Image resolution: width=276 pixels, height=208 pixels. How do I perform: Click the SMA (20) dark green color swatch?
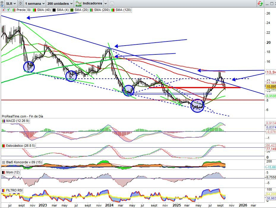72,10
